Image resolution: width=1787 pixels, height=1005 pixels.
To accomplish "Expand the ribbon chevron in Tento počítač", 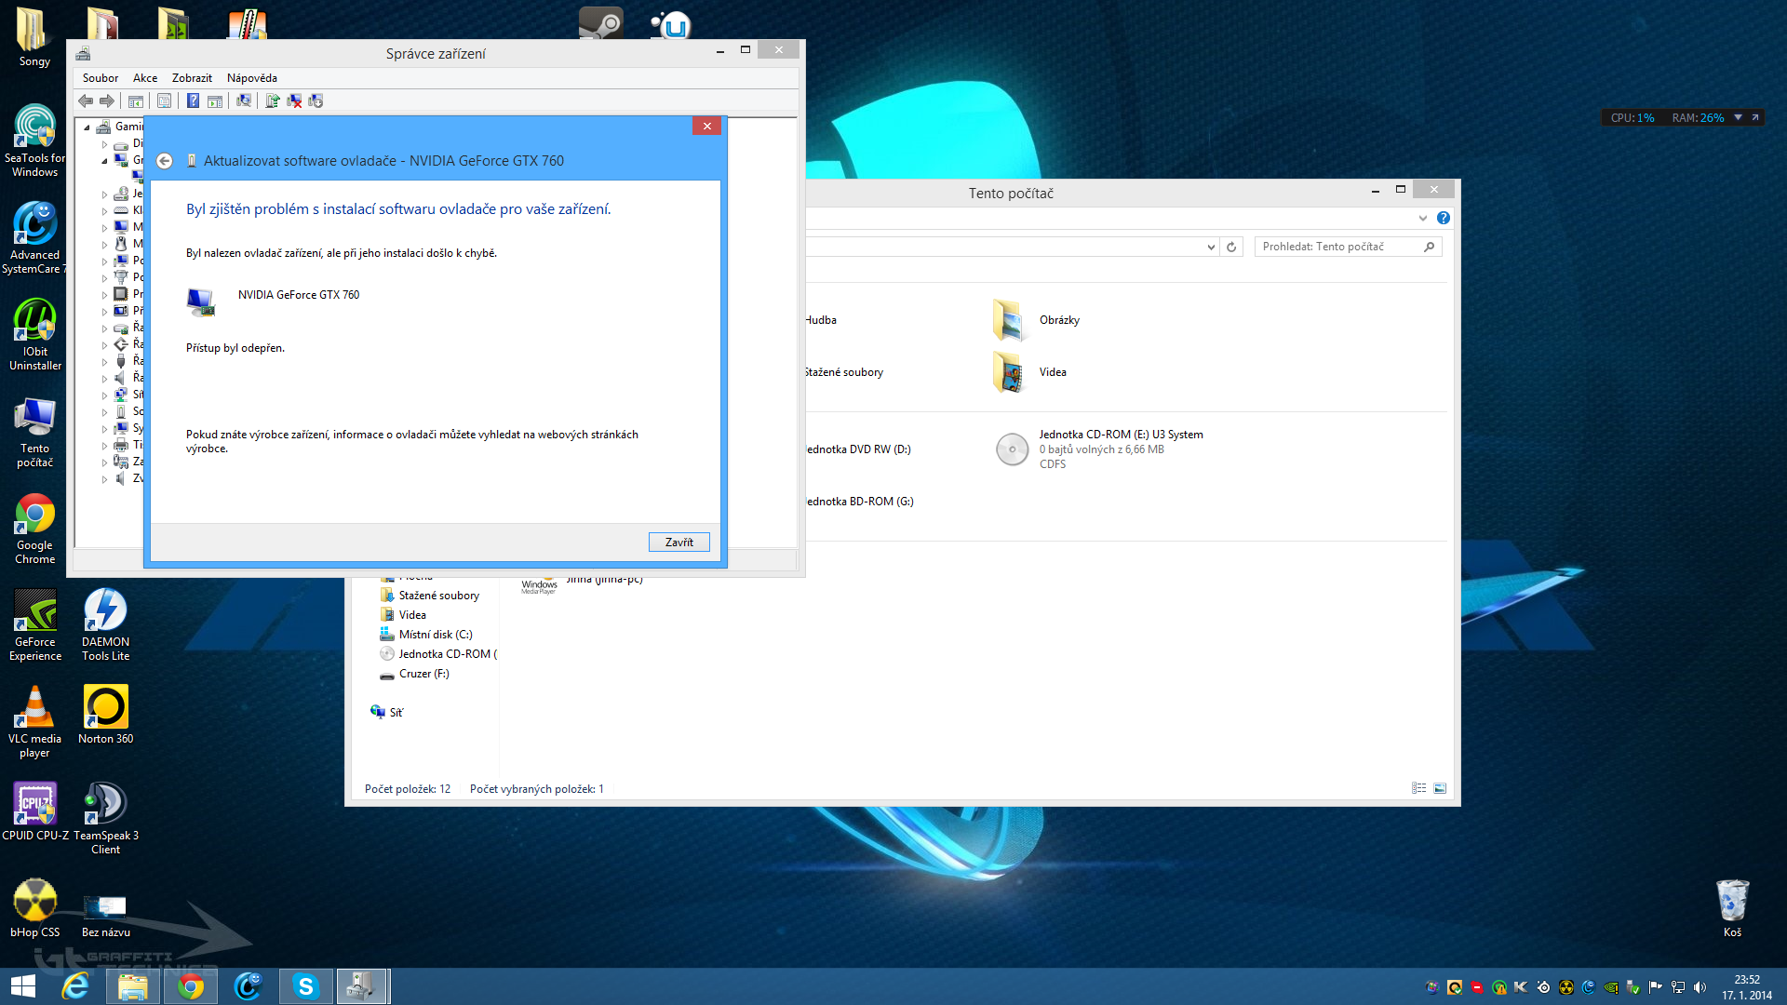I will [1422, 218].
